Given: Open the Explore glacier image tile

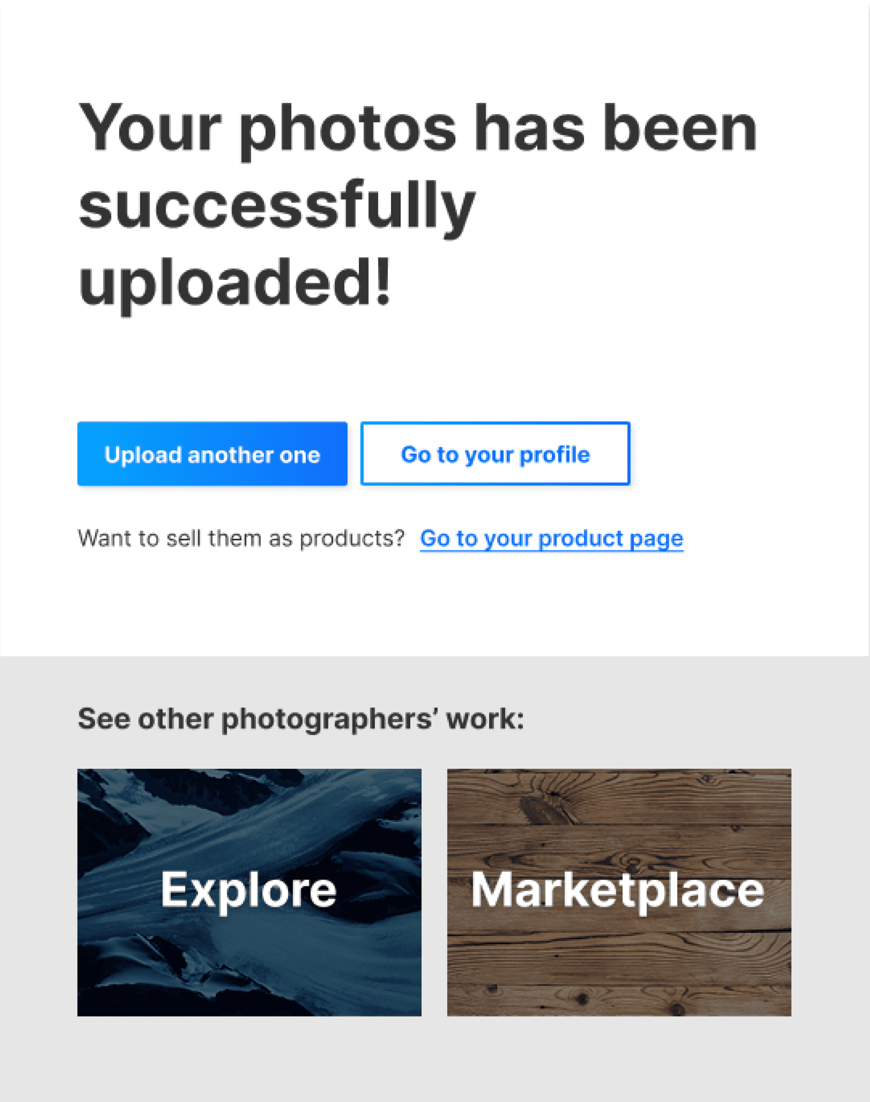Looking at the screenshot, I should [x=249, y=892].
